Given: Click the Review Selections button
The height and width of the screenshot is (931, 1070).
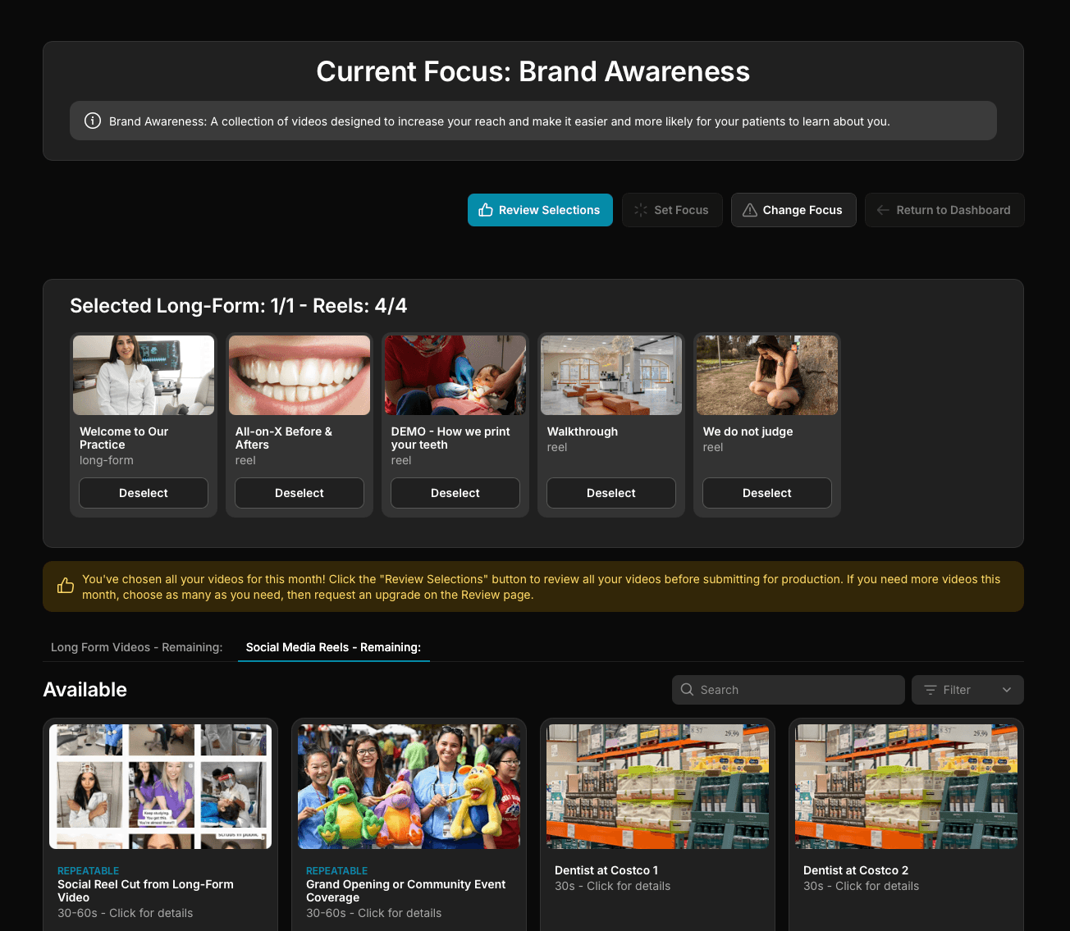Looking at the screenshot, I should [540, 210].
